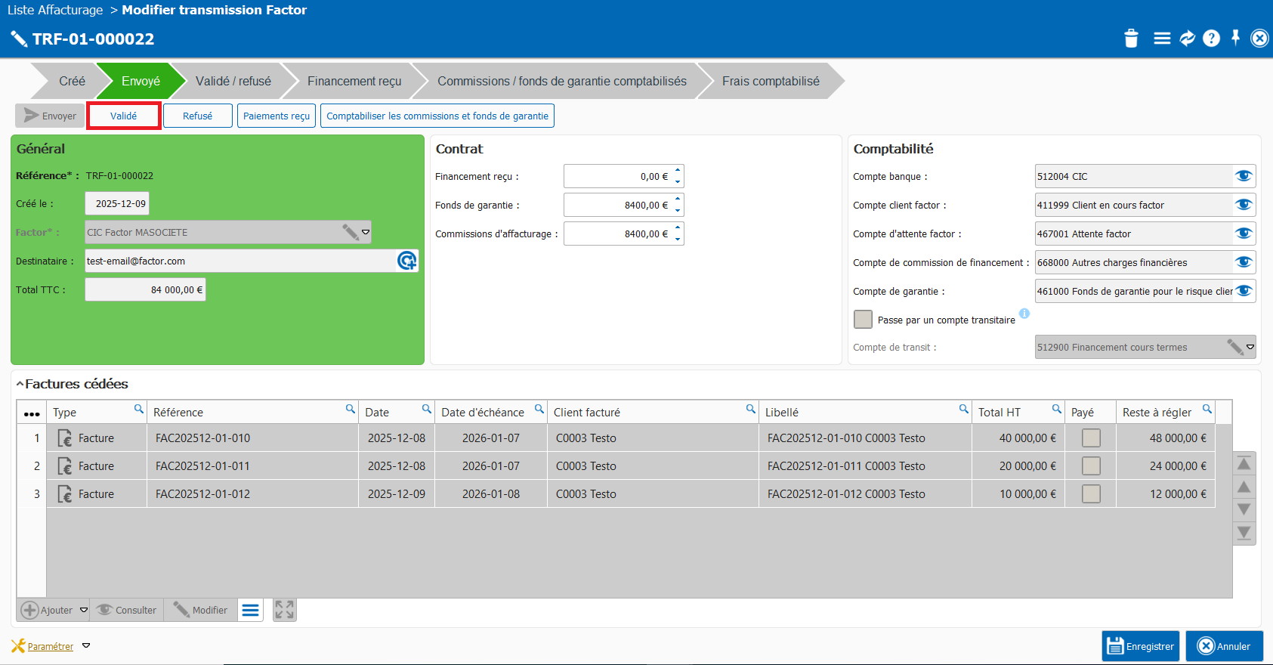The width and height of the screenshot is (1273, 665).
Task: Select the Financement reçu workflow step
Action: tap(354, 81)
